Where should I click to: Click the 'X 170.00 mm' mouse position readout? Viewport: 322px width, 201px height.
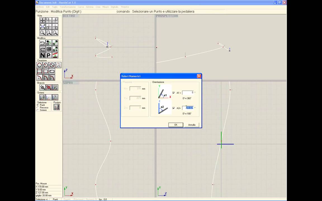coord(42,187)
